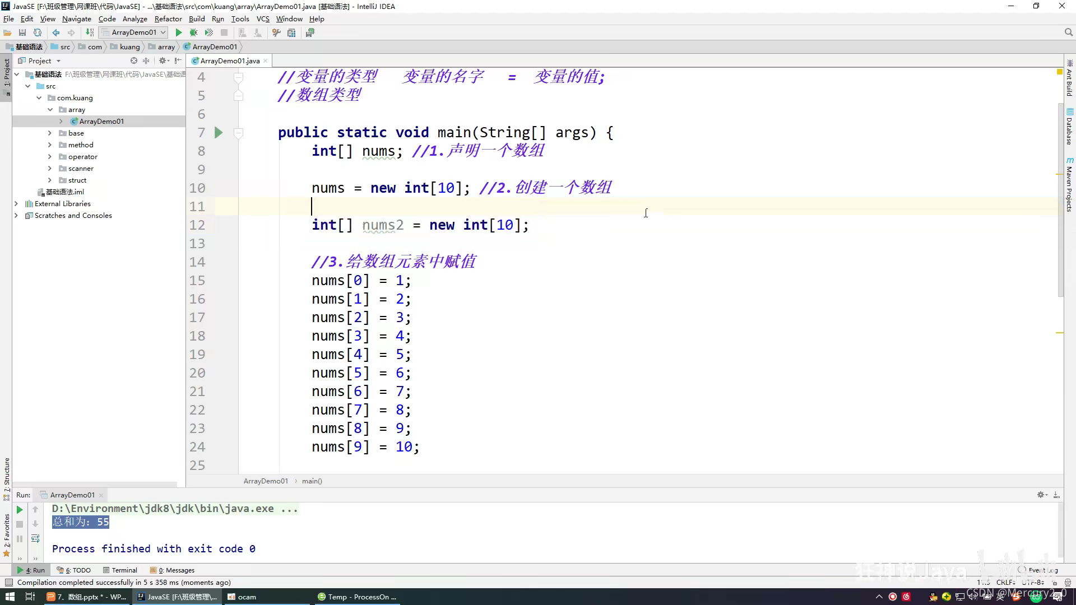The image size is (1076, 605).
Task: Hide the Project panel with the arrow icon
Action: (178, 61)
